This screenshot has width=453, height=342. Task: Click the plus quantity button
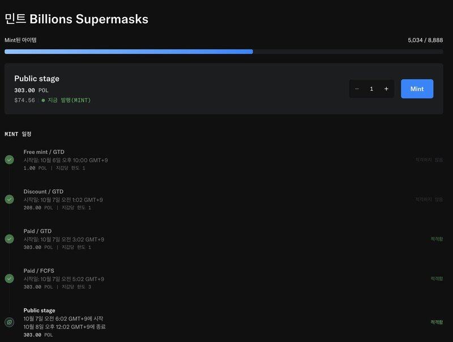pos(386,89)
